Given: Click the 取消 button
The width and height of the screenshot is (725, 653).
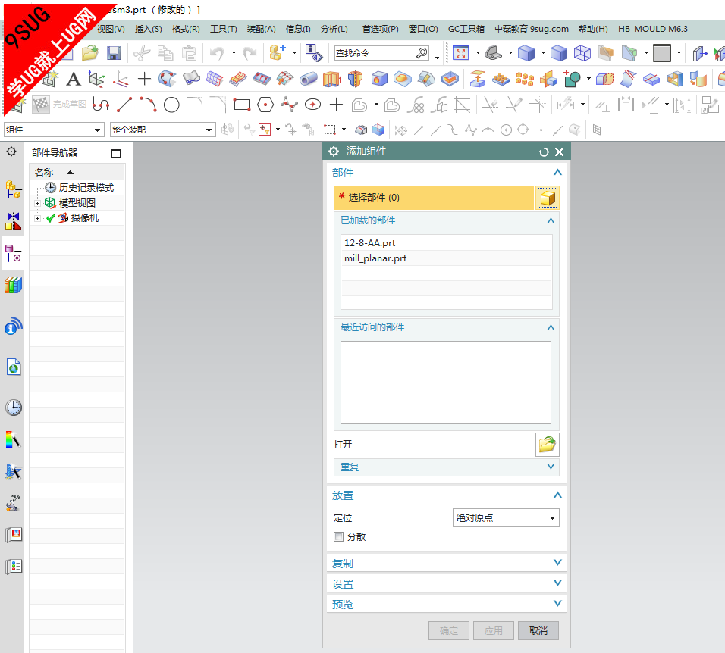Looking at the screenshot, I should (538, 631).
